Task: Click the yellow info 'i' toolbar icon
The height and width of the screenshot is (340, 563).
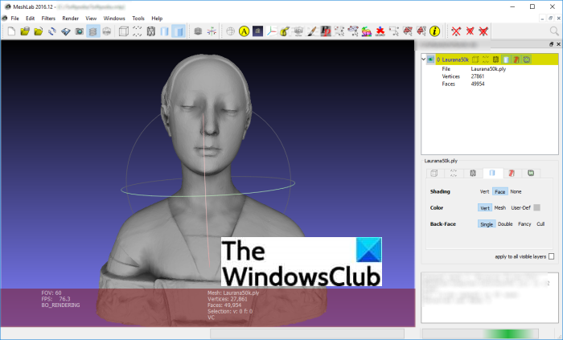Action: [435, 31]
